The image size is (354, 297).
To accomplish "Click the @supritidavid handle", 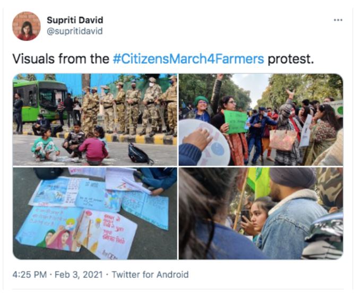I will coord(75,31).
